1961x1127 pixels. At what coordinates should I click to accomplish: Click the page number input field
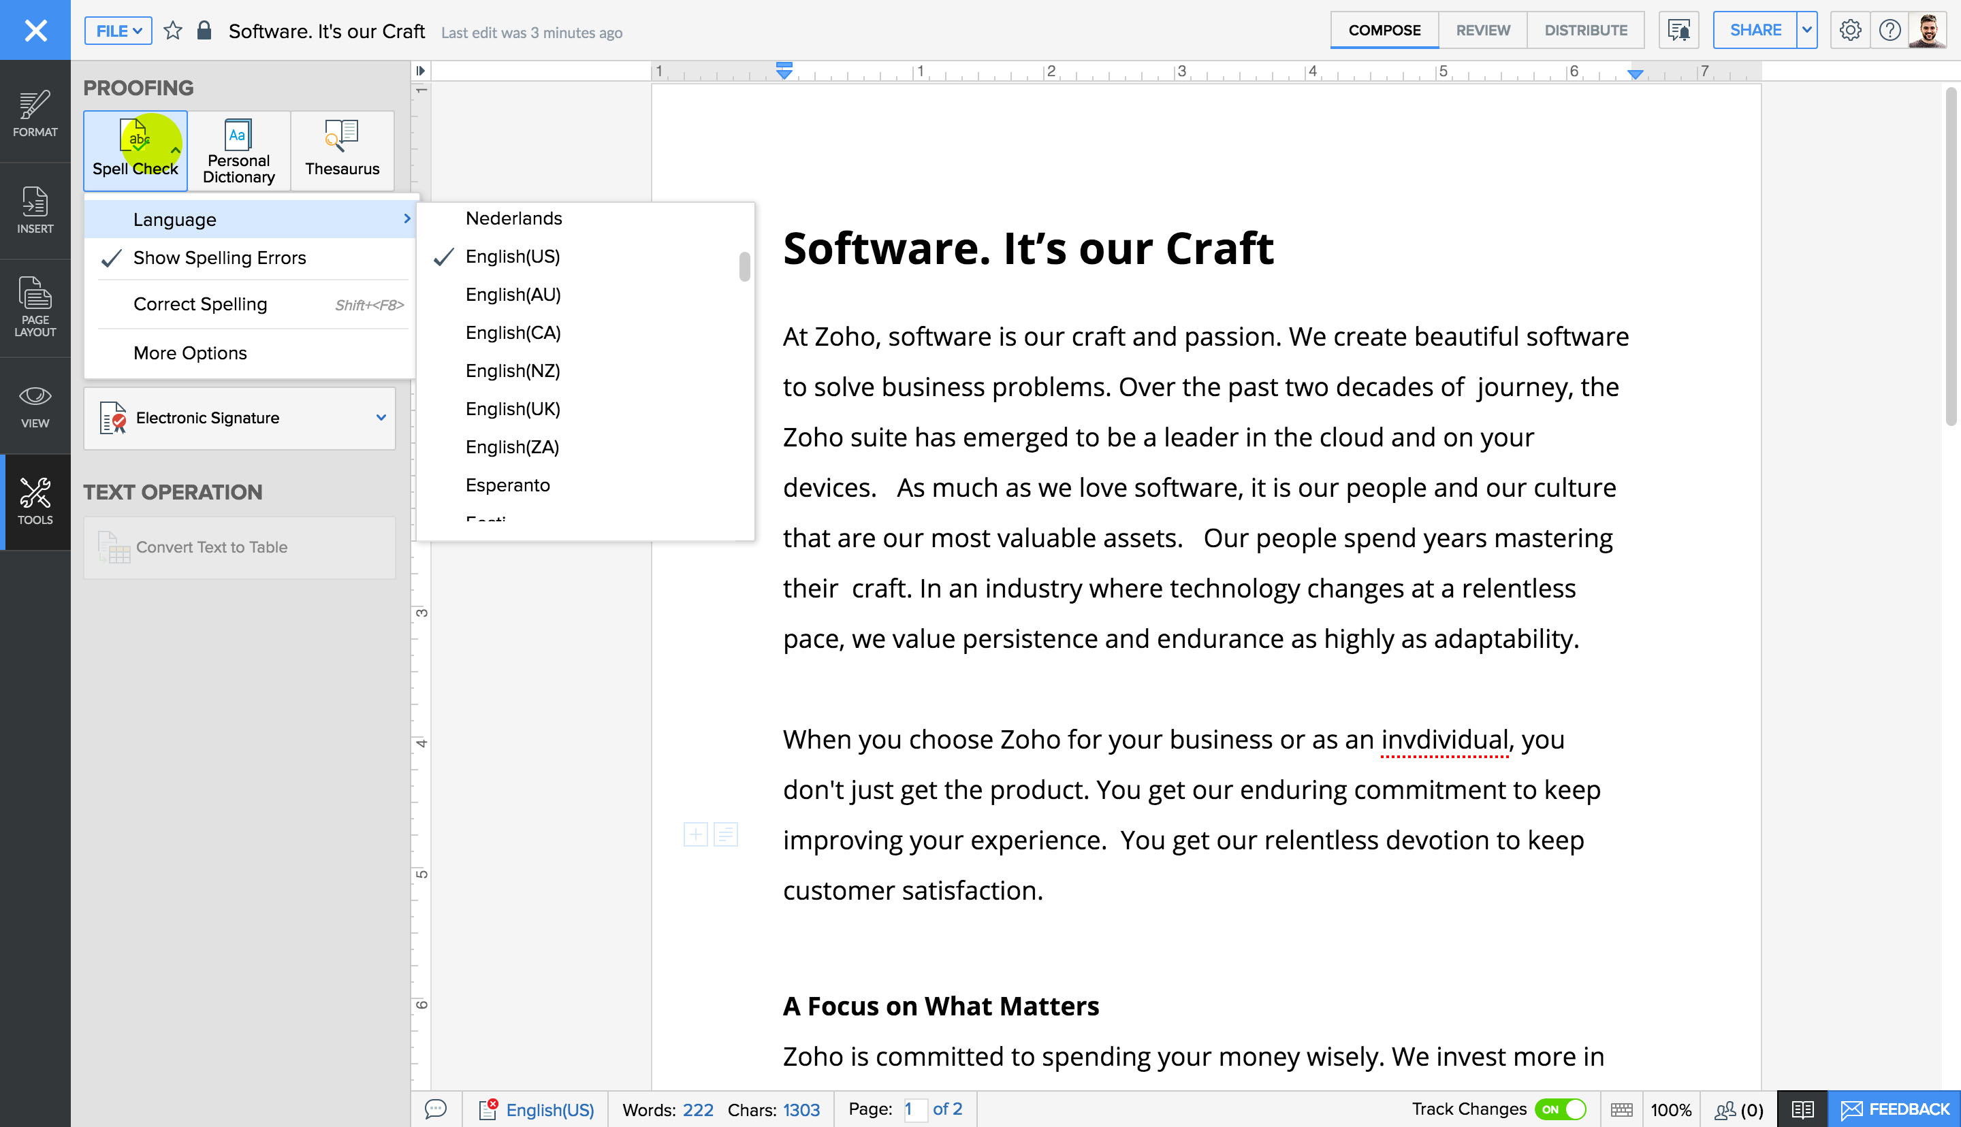tap(914, 1109)
